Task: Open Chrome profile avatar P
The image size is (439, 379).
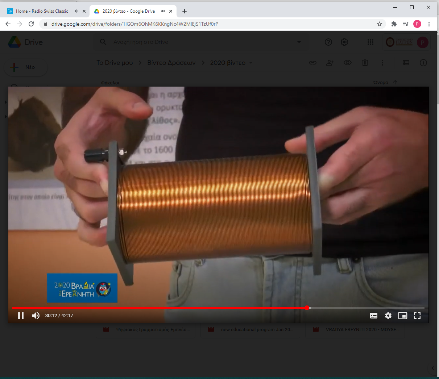Action: tap(417, 24)
